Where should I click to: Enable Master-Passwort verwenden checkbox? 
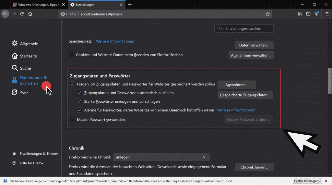(72, 119)
